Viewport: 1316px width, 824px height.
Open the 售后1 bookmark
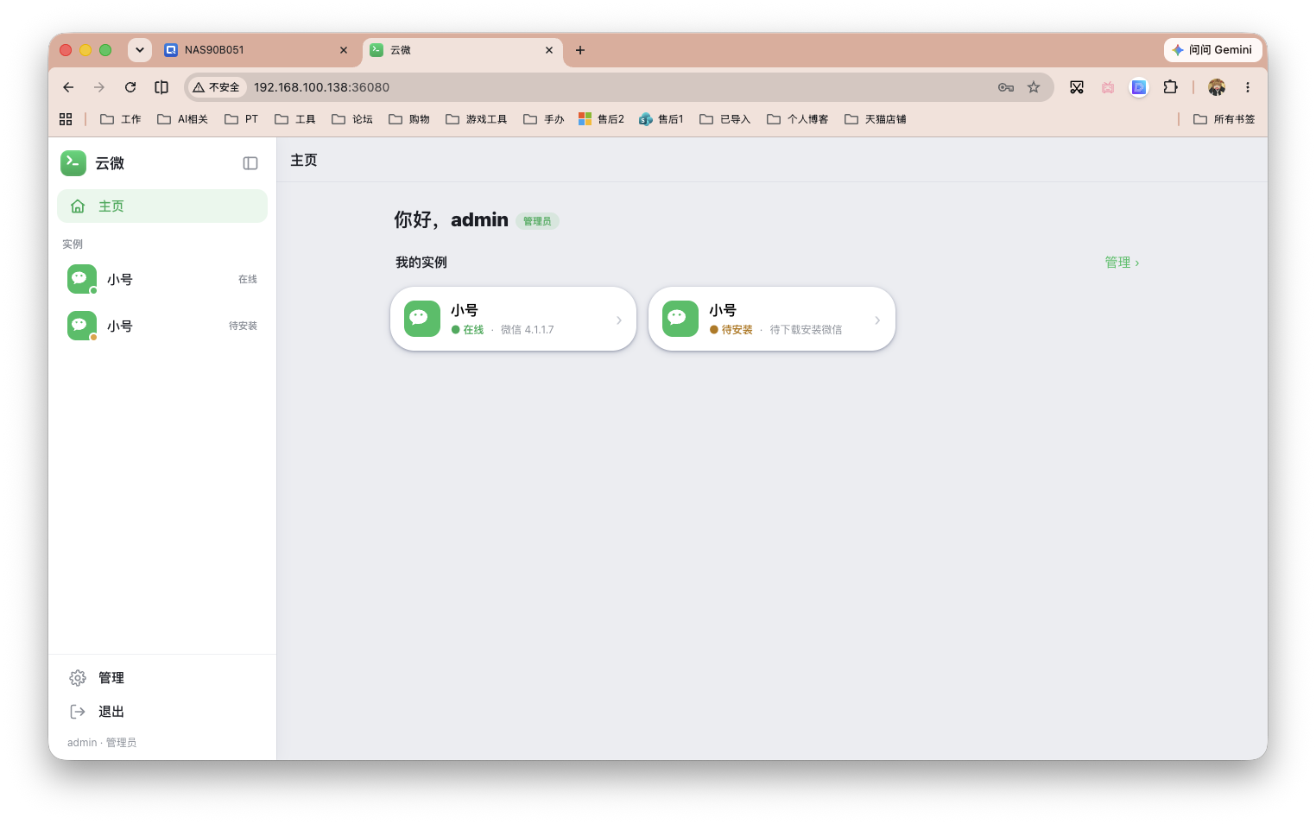(x=661, y=119)
